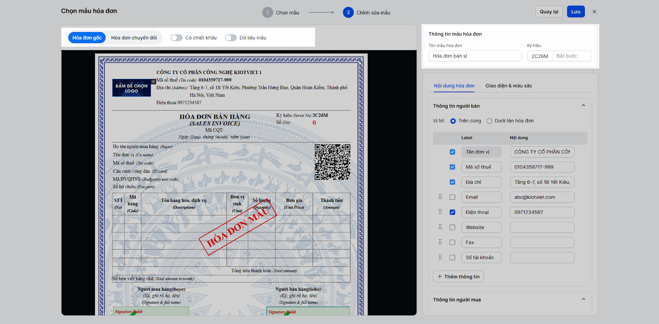Toggle the Dữ liệu mẫu switch
The width and height of the screenshot is (659, 324).
pos(231,38)
